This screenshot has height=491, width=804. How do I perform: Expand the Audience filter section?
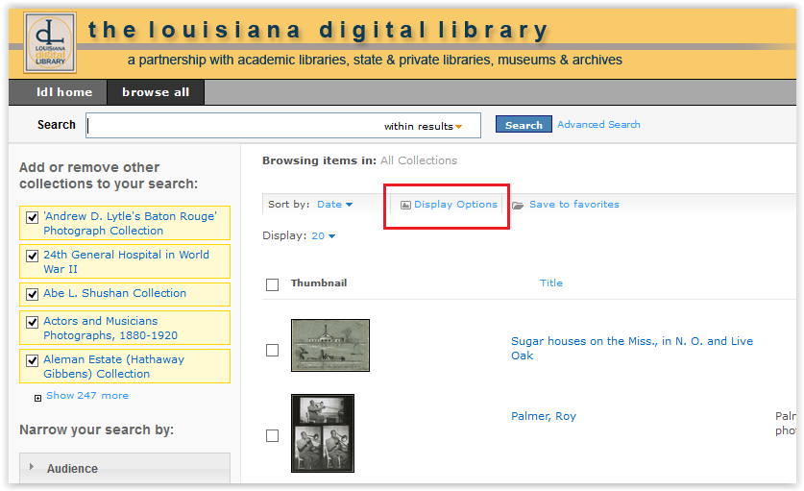[125, 468]
